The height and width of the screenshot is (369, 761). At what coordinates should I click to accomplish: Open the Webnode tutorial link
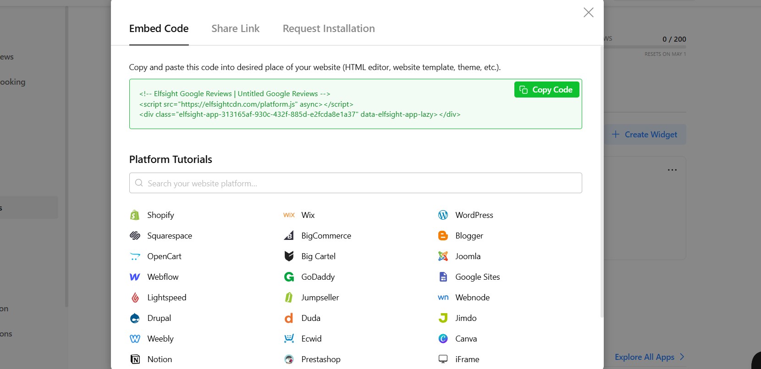click(472, 298)
